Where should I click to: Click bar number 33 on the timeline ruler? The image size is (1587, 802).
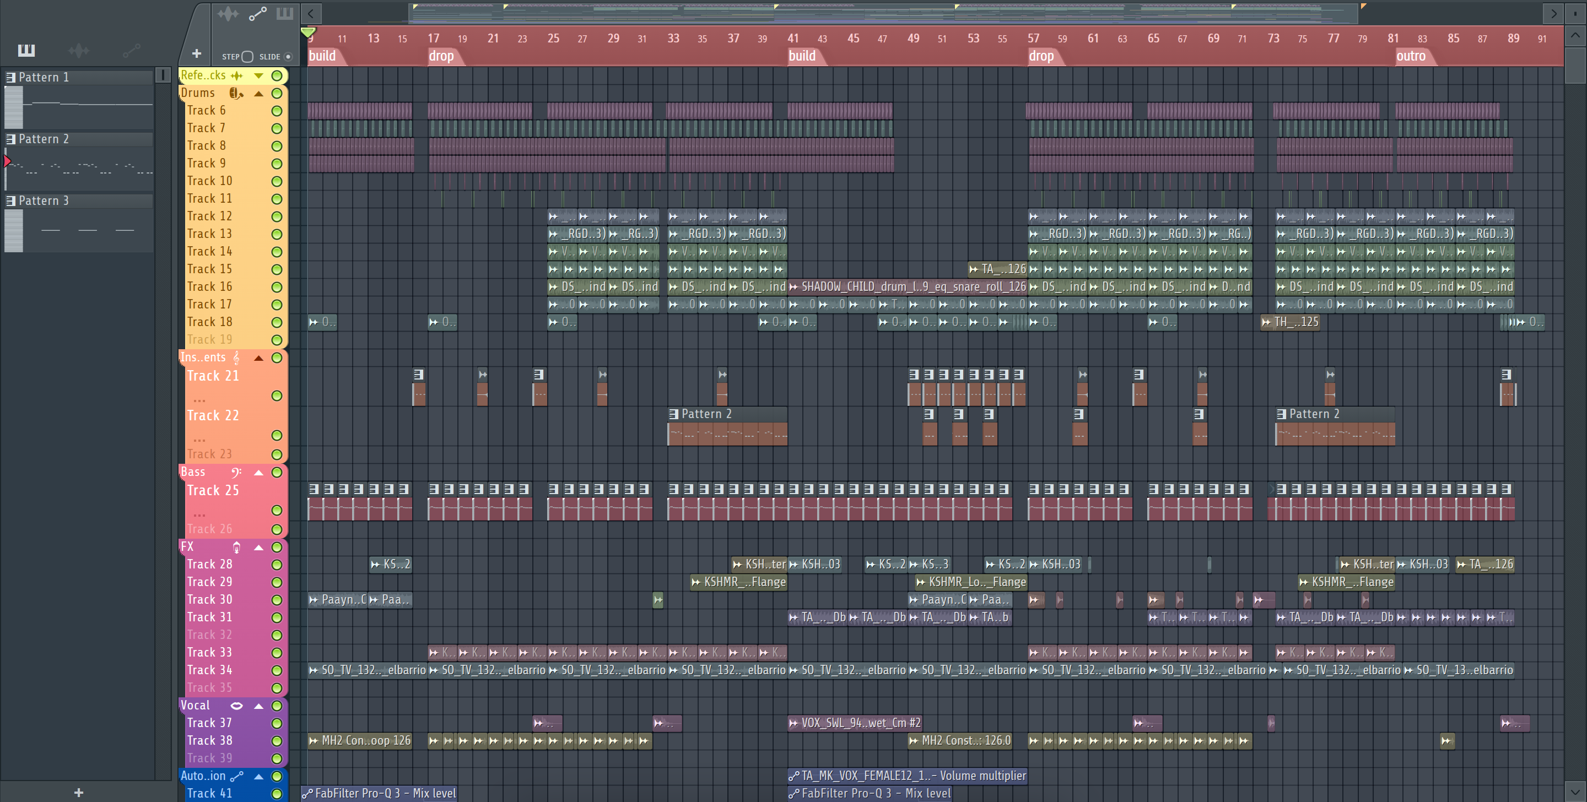(x=673, y=38)
